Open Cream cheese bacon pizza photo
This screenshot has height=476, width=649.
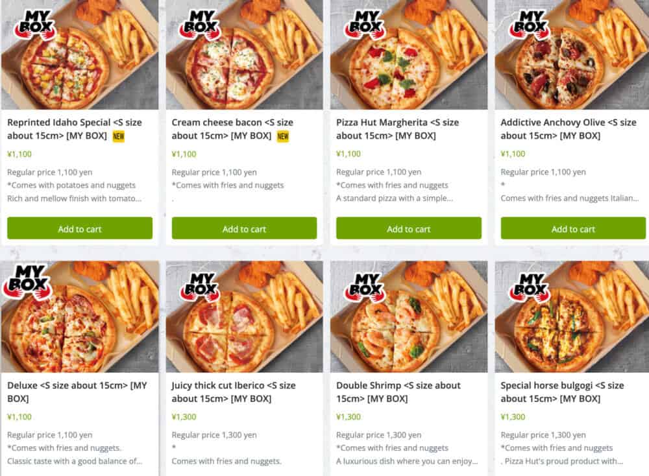point(244,54)
